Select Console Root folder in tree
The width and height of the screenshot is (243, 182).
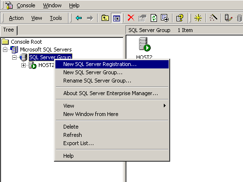point(26,42)
